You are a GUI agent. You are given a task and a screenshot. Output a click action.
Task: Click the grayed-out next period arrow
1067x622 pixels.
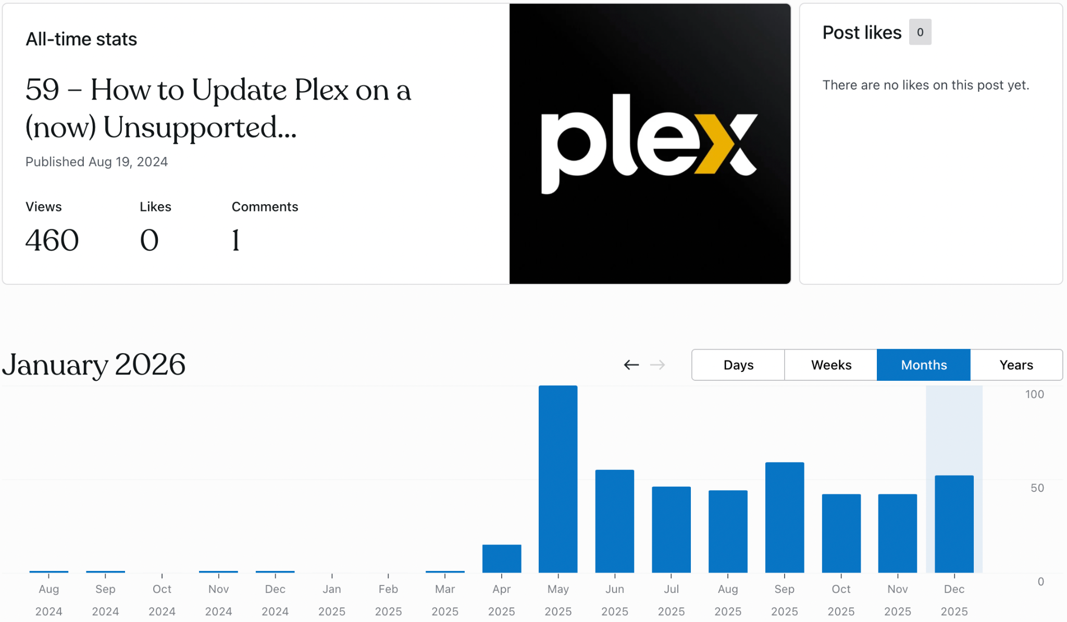coord(657,365)
